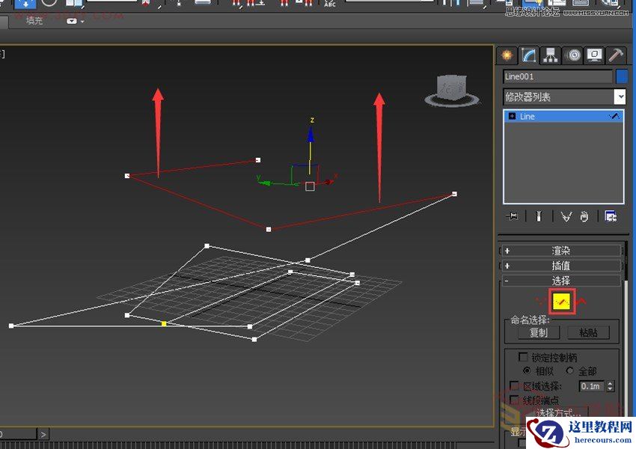Open the Motion panel
The image size is (636, 449).
(572, 55)
